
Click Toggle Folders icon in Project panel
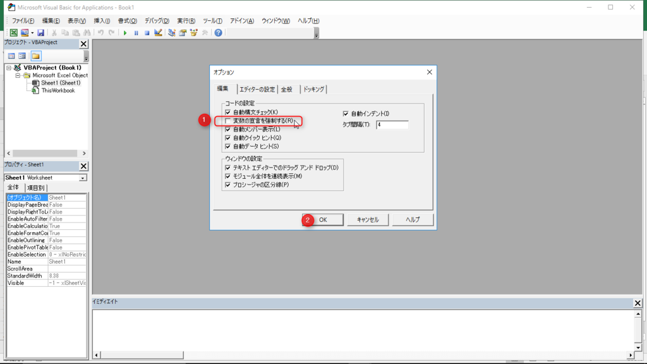tap(36, 56)
